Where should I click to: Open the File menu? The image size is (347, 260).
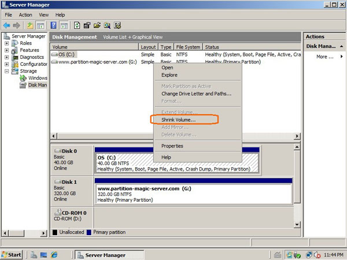click(x=9, y=15)
